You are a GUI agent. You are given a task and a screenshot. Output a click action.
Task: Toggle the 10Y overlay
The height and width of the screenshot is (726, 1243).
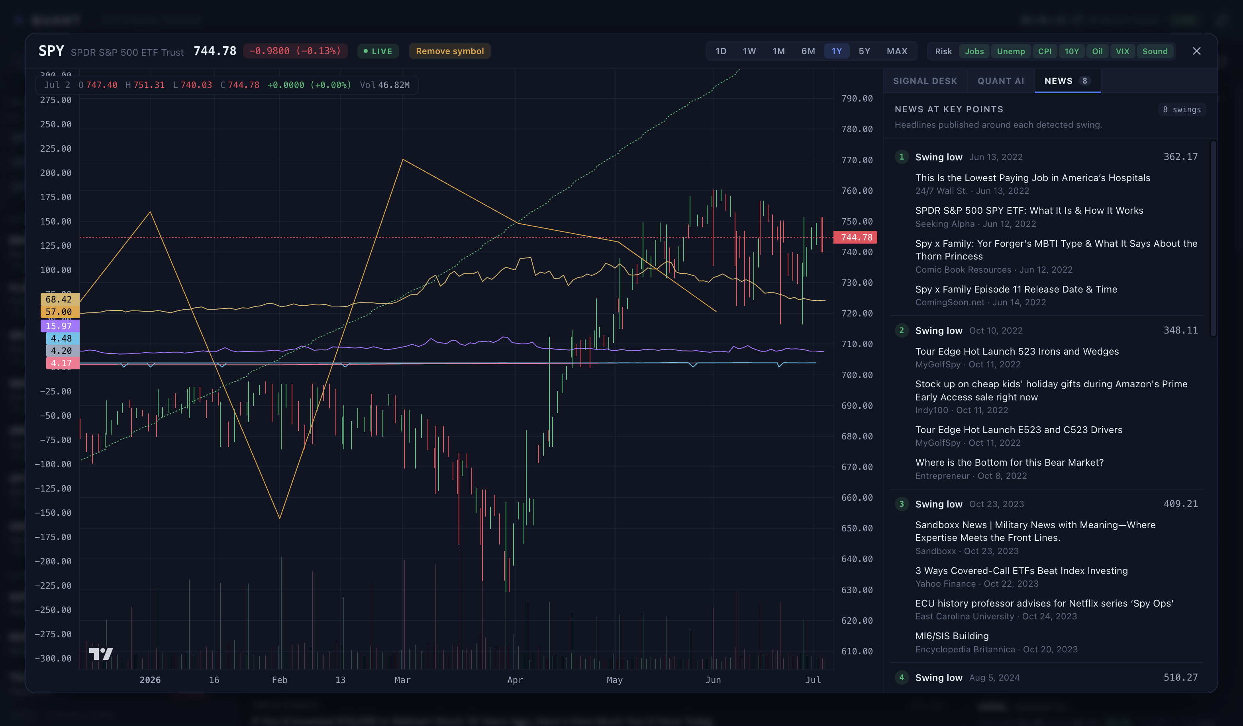pyautogui.click(x=1071, y=51)
